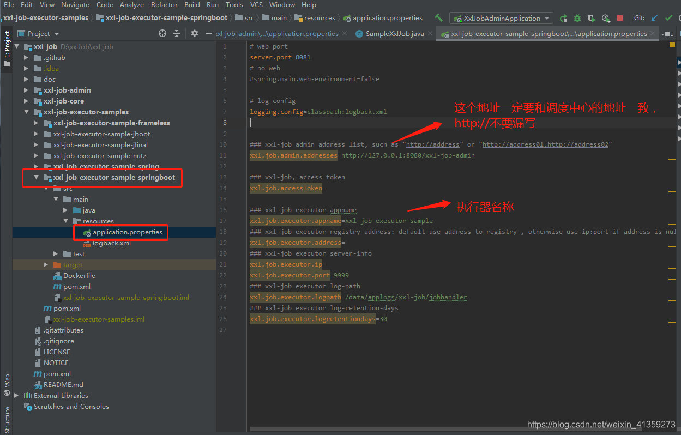The height and width of the screenshot is (435, 681).
Task: Click the application.properties breadcrumb
Action: 383,18
